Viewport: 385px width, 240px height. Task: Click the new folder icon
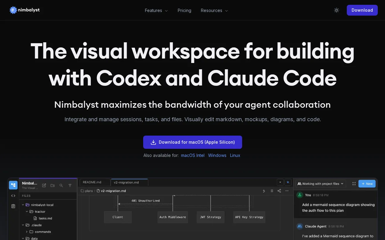point(53,185)
